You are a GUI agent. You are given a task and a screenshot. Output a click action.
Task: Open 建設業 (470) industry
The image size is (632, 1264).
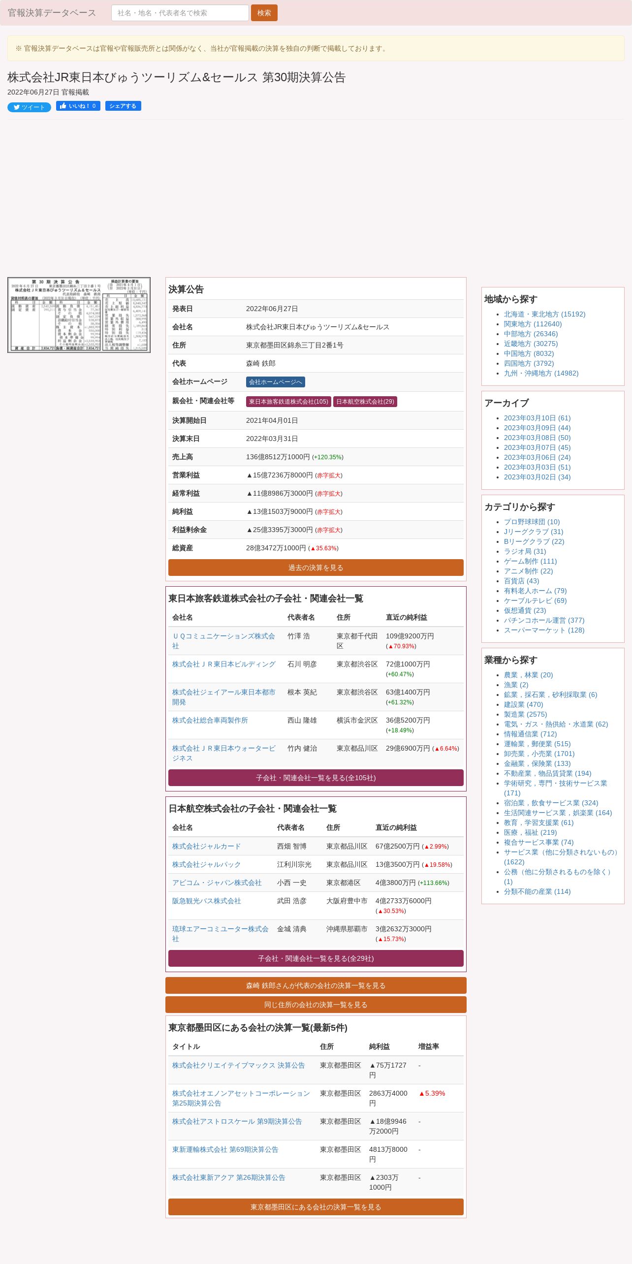(523, 704)
